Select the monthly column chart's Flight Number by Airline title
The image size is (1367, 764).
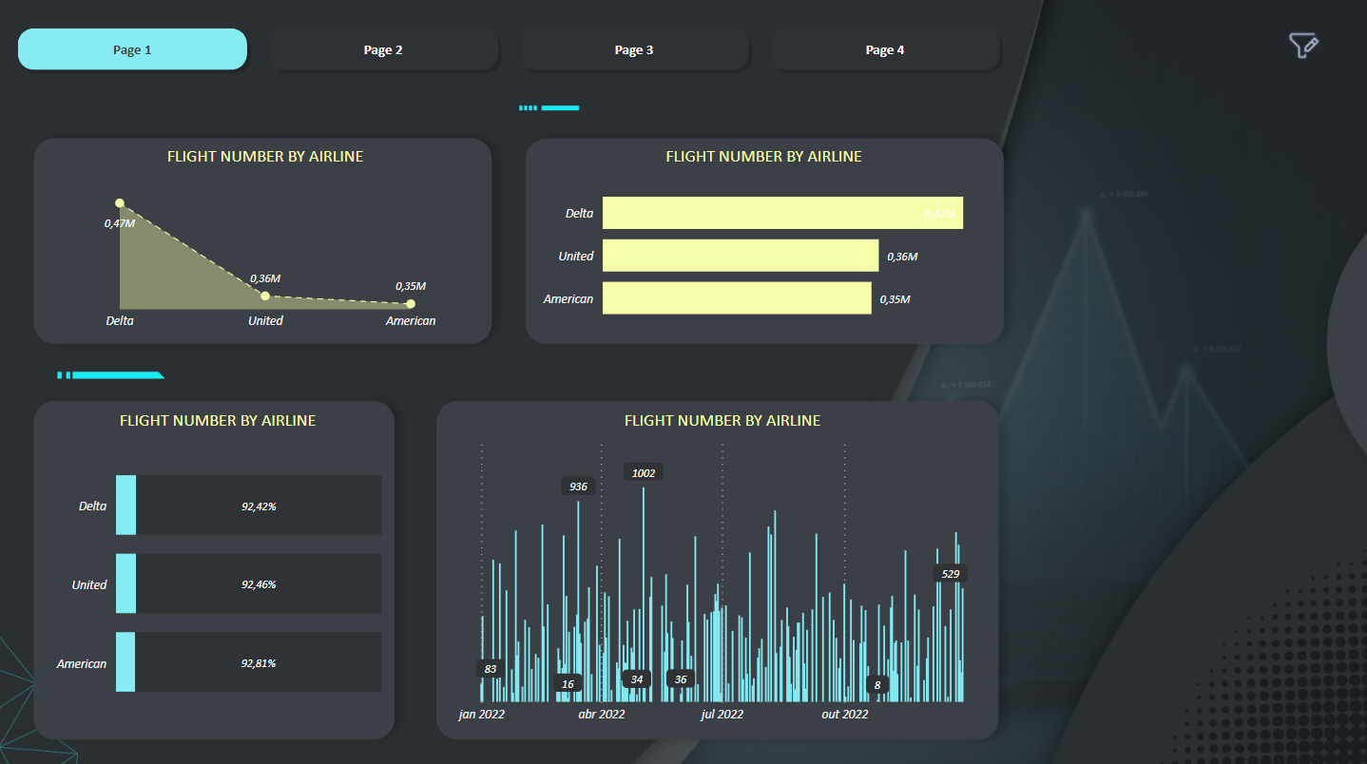click(x=722, y=420)
